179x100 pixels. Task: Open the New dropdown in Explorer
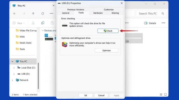click(19, 23)
